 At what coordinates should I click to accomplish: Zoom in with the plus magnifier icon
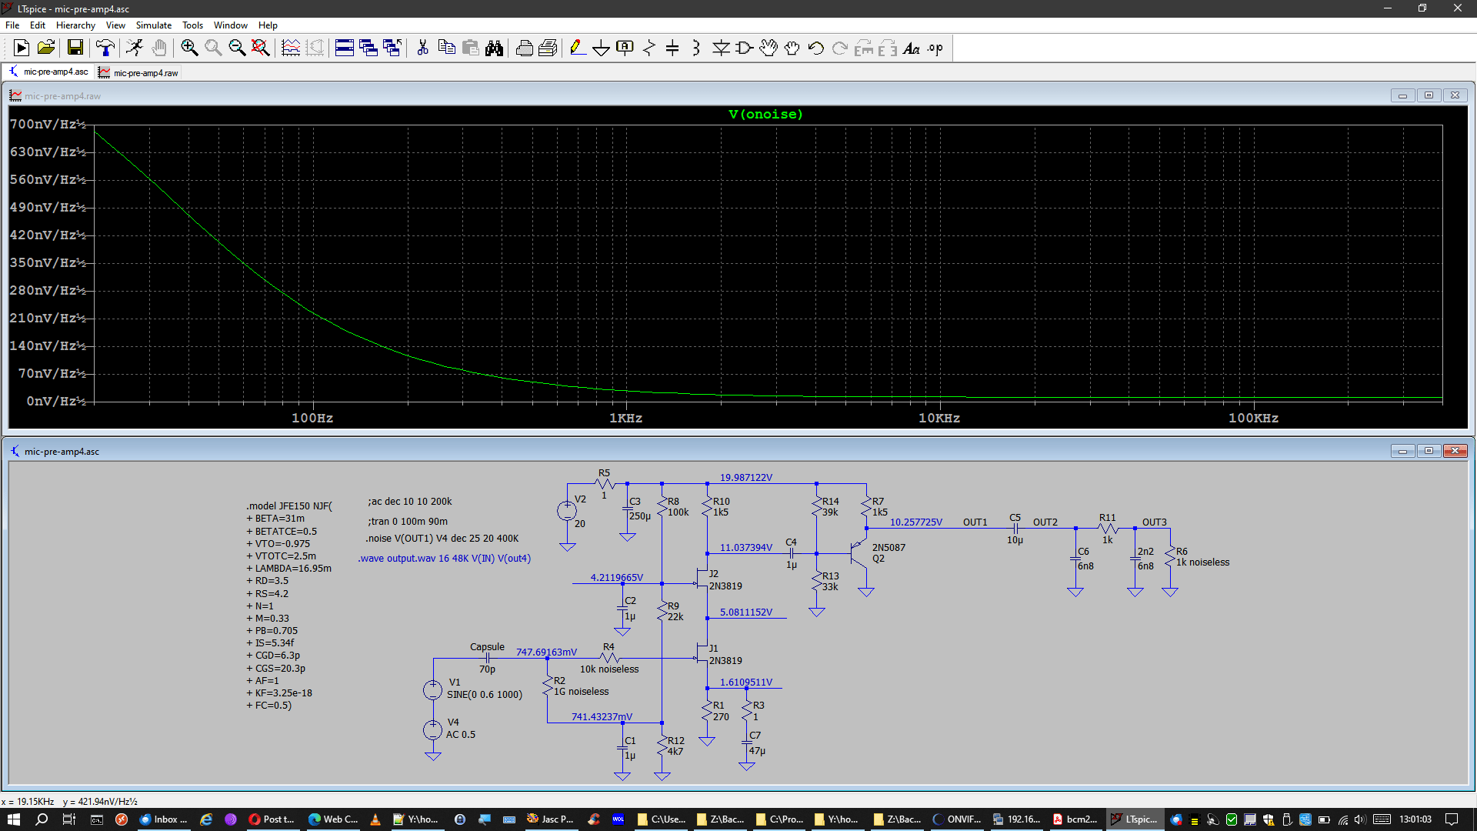[189, 48]
